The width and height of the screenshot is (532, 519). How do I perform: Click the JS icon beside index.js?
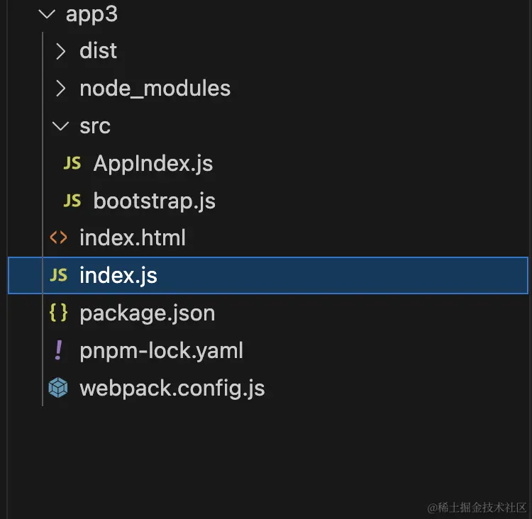(58, 275)
